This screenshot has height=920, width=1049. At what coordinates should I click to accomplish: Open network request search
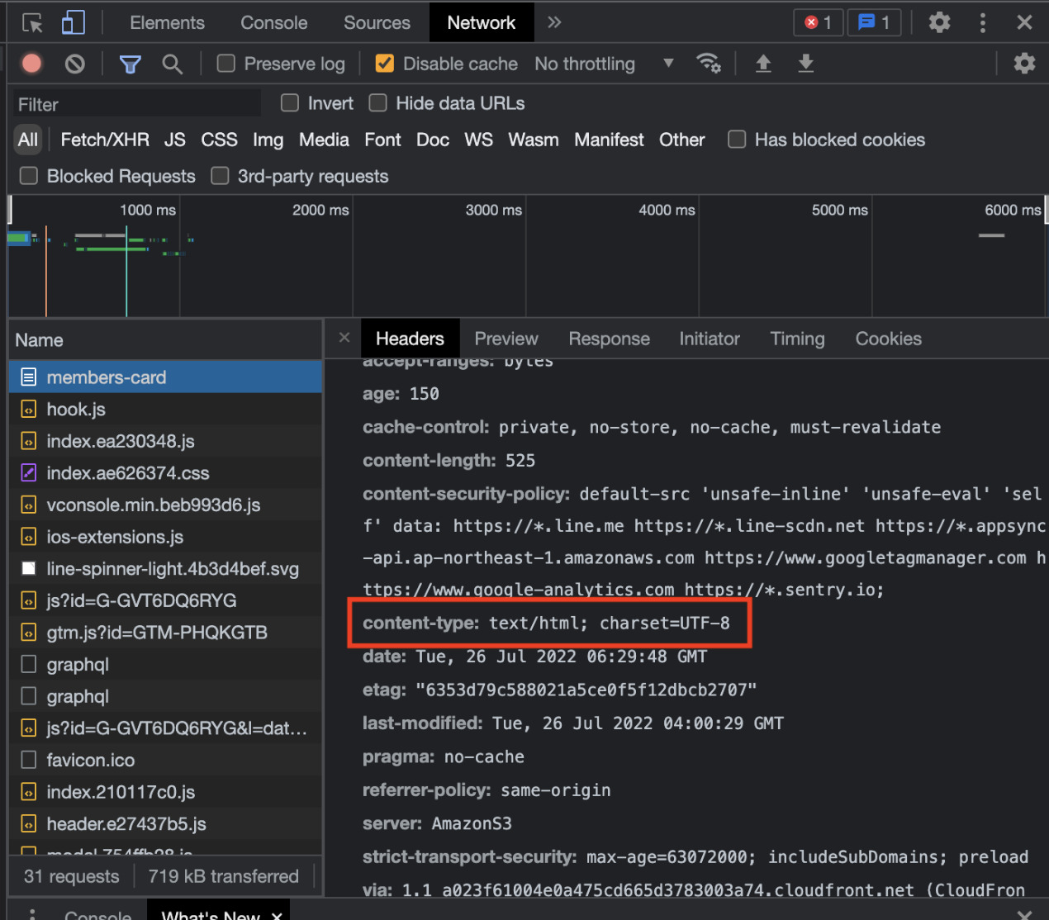coord(172,64)
